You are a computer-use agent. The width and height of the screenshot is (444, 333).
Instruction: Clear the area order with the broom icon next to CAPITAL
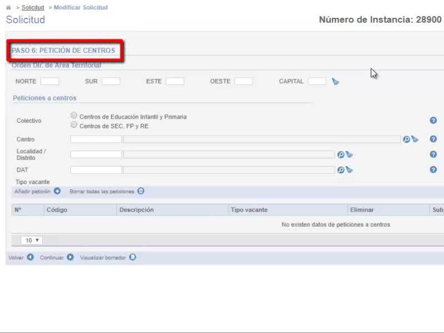tap(336, 82)
